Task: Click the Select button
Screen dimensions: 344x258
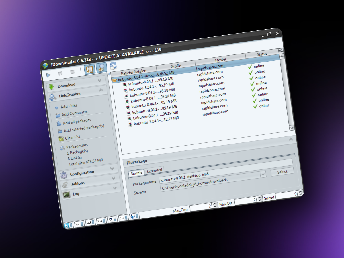Action: point(282,172)
